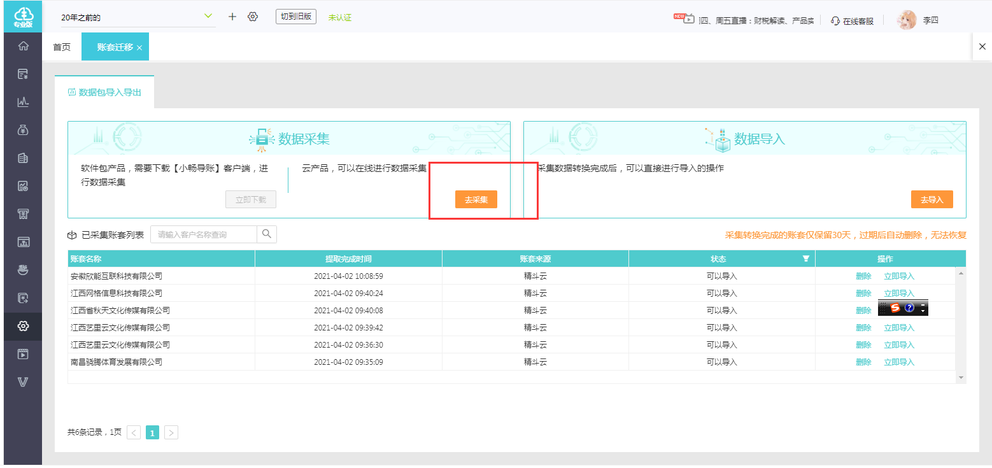Open the settings gear in the sidebar
The width and height of the screenshot is (992, 468).
point(23,326)
